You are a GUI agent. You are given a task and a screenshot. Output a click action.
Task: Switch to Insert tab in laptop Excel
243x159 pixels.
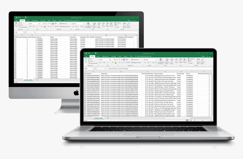point(98,56)
